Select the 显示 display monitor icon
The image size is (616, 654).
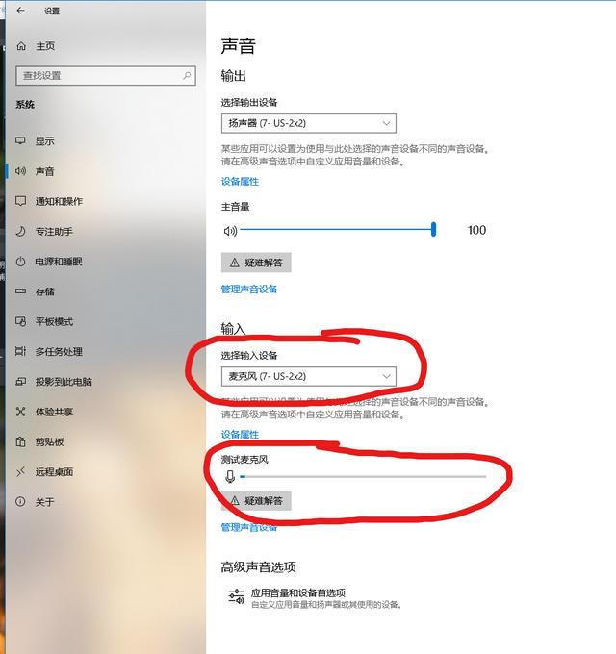point(20,140)
